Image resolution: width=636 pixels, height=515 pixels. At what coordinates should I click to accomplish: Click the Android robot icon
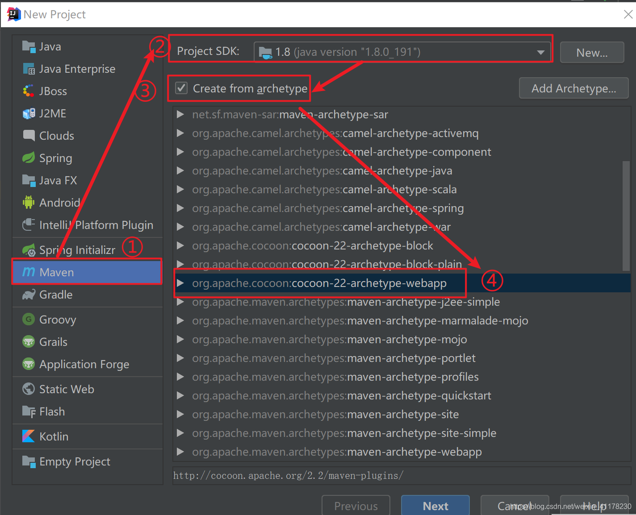tap(29, 203)
